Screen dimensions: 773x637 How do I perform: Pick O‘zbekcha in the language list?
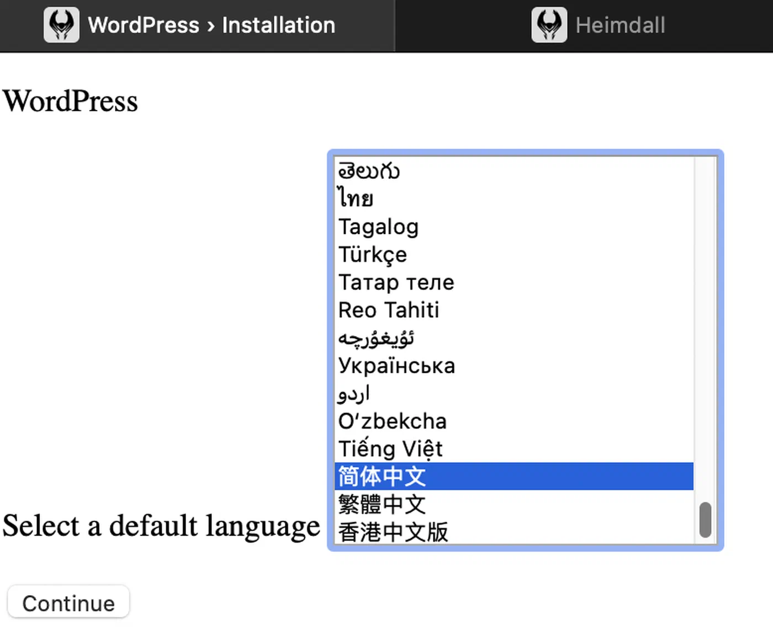(x=514, y=421)
